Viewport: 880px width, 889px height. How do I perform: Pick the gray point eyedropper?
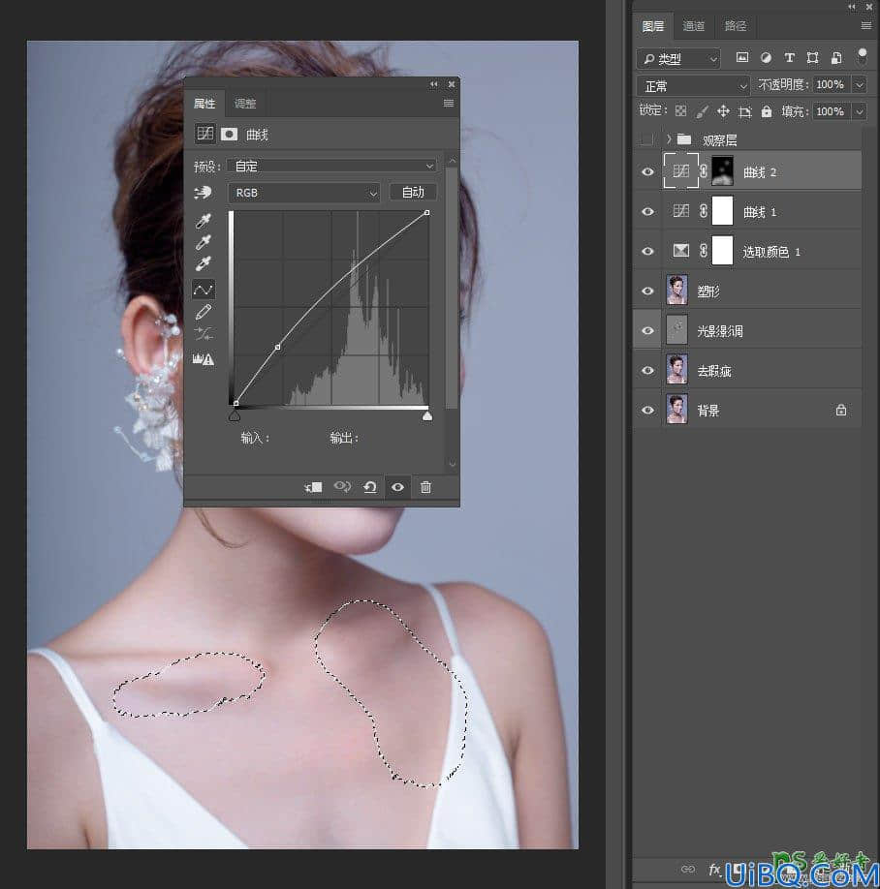pos(204,242)
